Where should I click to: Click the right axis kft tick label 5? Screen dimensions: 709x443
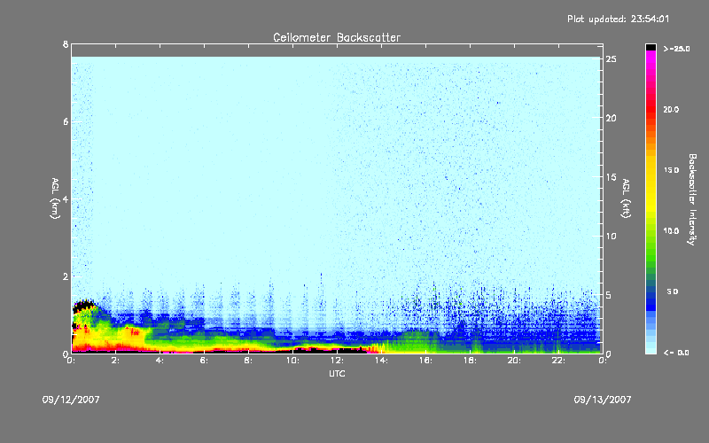point(609,295)
